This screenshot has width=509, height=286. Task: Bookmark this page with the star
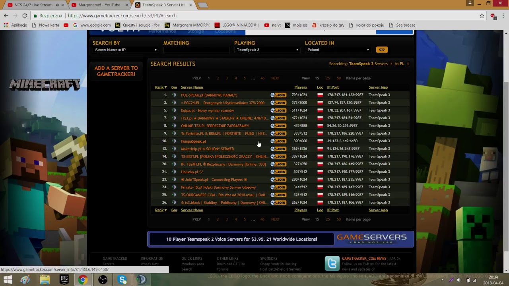tap(482, 15)
